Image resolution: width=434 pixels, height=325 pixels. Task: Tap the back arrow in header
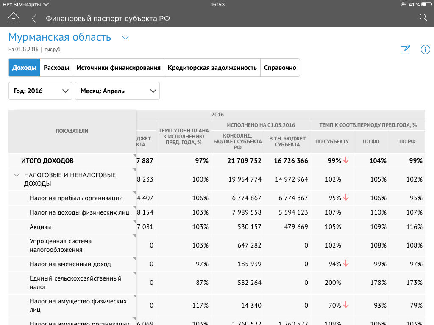pos(34,19)
